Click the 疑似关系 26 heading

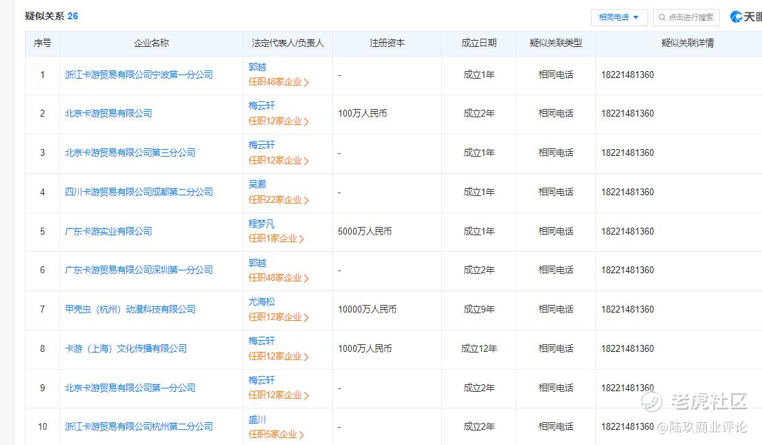click(52, 16)
